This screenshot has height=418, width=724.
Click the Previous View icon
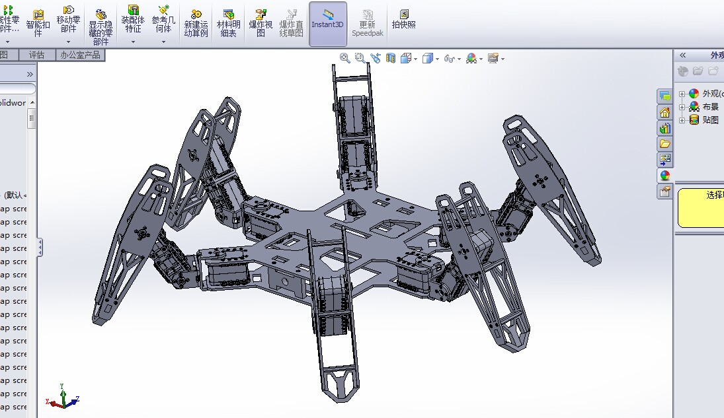(x=376, y=58)
